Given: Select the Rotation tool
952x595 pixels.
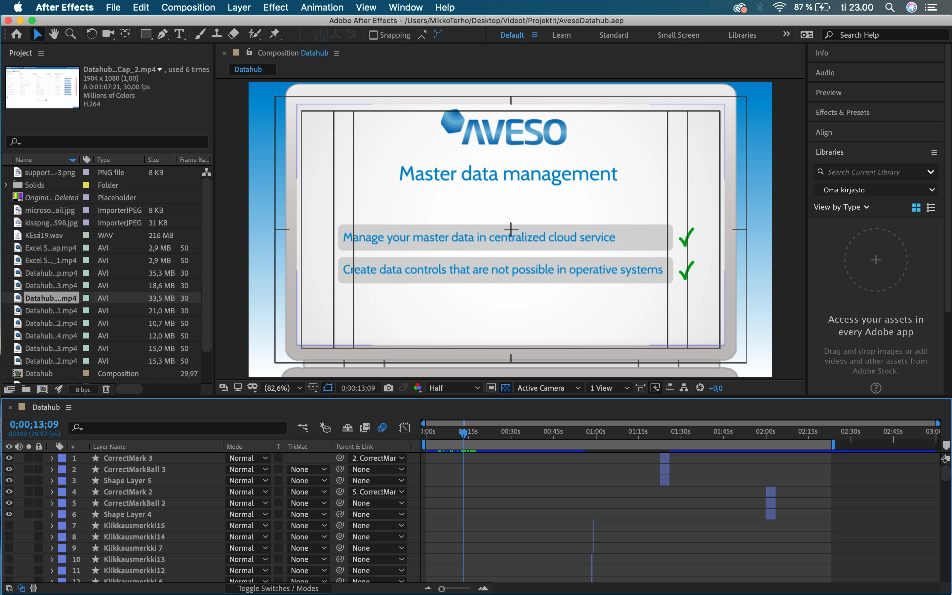Looking at the screenshot, I should coord(91,35).
